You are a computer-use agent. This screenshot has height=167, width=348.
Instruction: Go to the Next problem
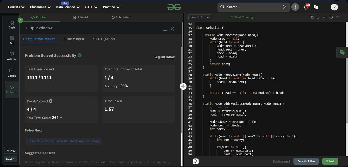point(11,159)
